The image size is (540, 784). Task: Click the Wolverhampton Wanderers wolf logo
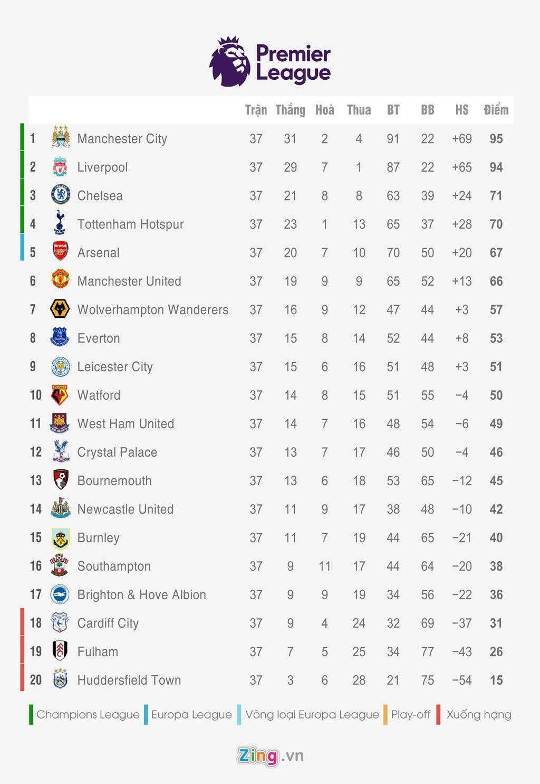point(60,309)
